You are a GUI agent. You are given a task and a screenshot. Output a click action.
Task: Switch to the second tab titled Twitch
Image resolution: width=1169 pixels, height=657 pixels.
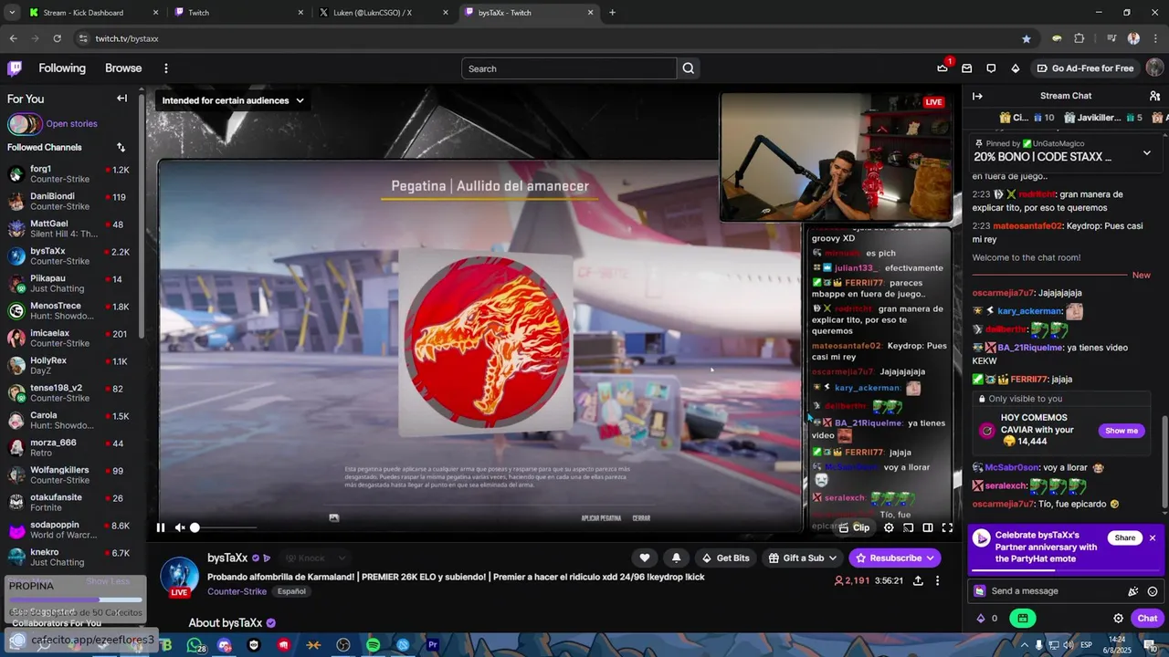(237, 13)
